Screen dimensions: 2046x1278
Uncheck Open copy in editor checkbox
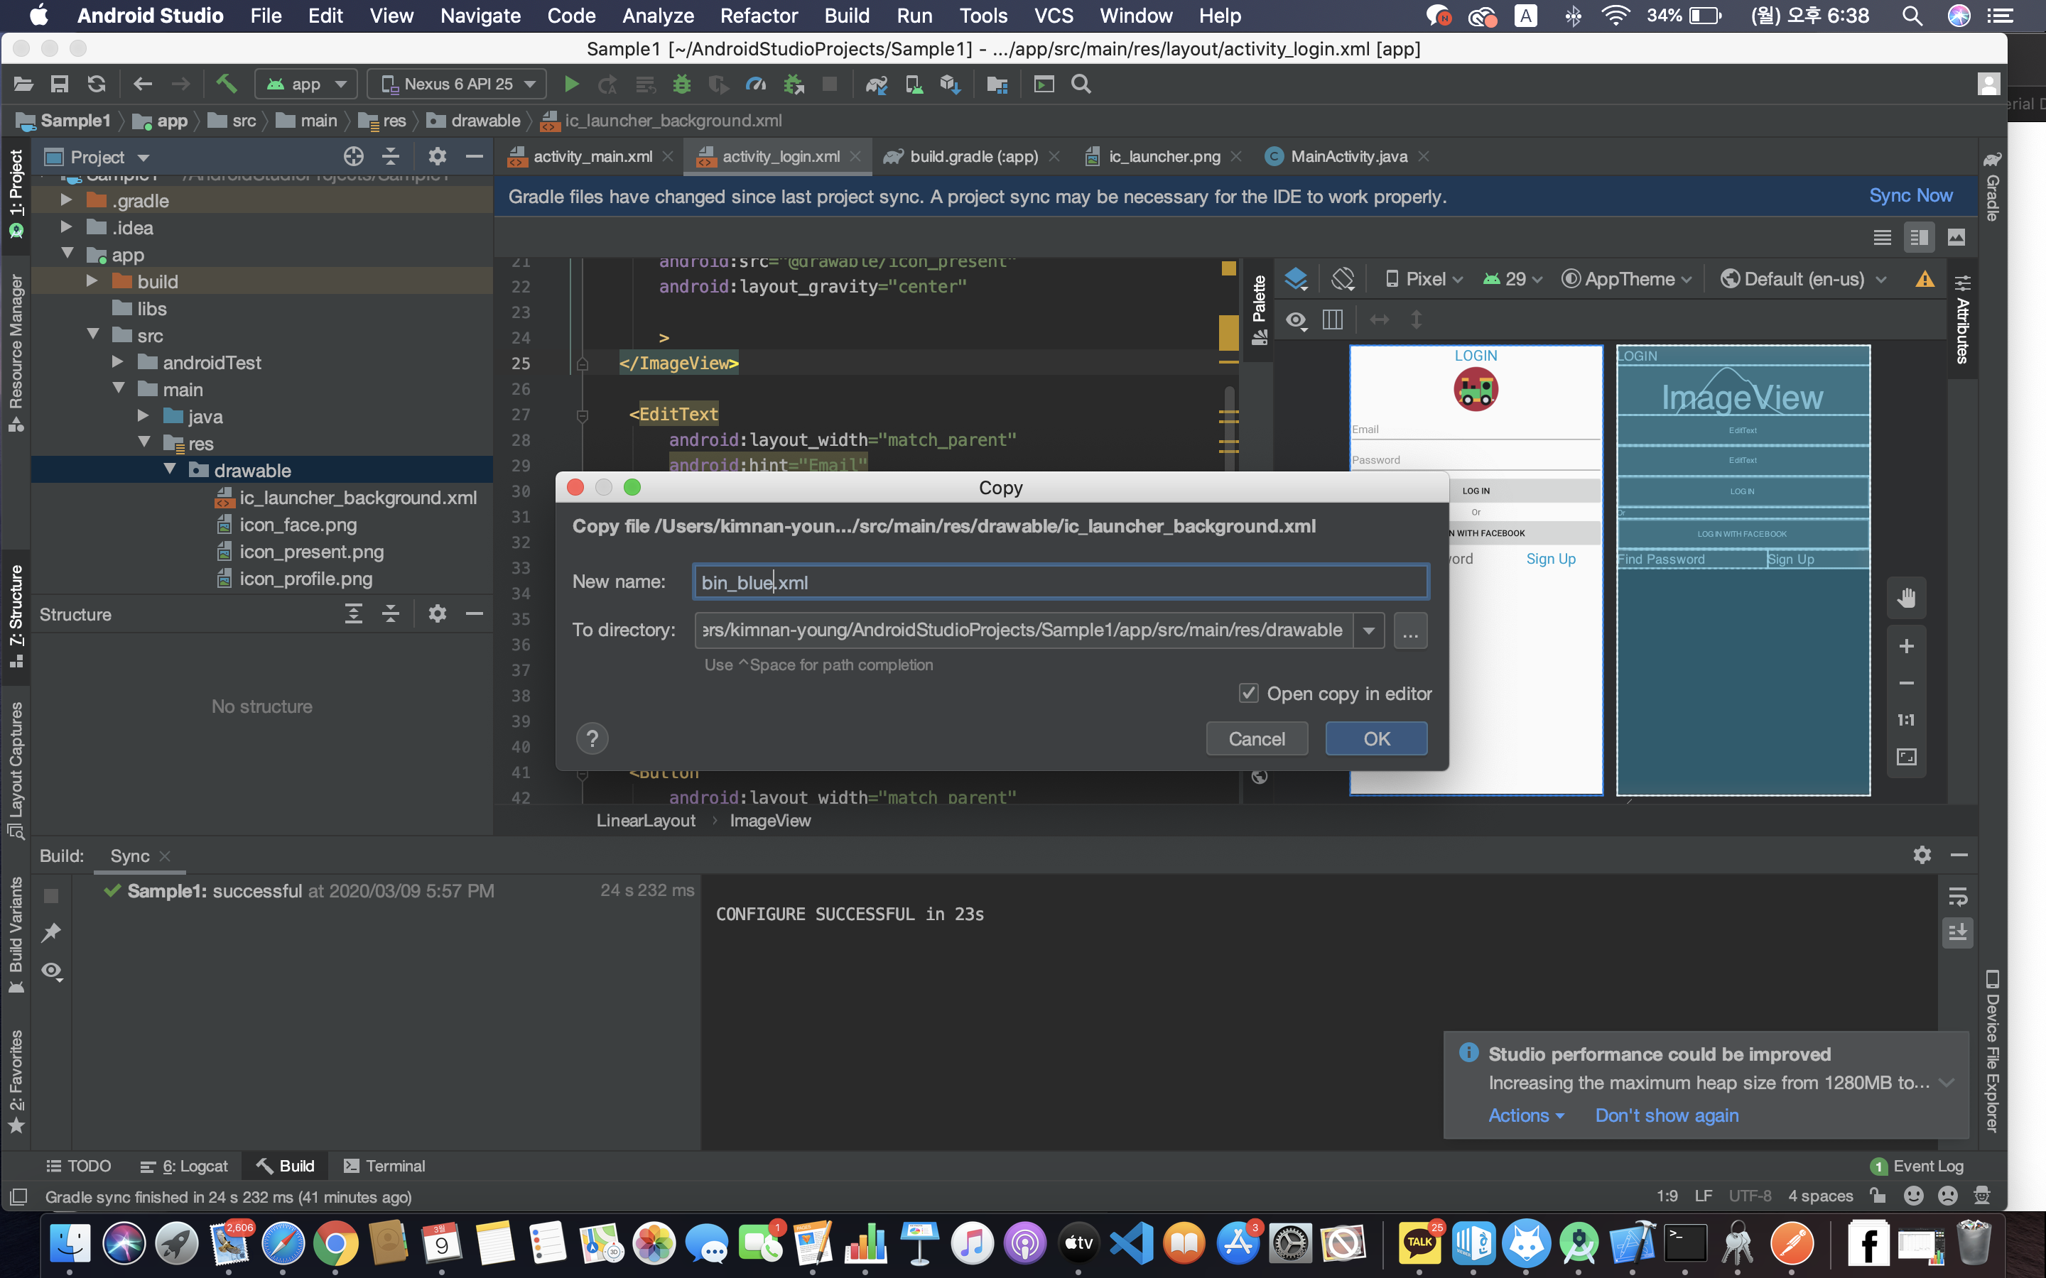coord(1248,693)
